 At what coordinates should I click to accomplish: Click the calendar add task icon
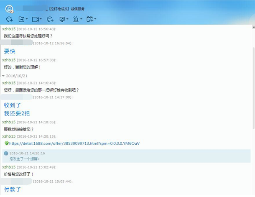pyautogui.click(x=89, y=19)
